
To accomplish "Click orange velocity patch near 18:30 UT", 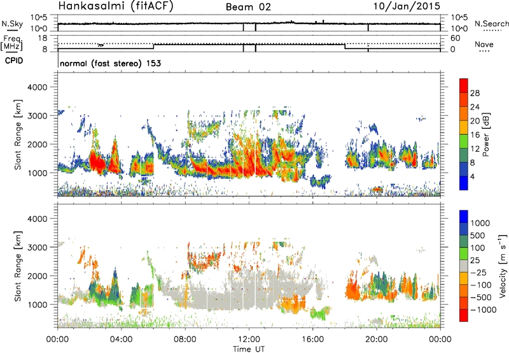I will (x=353, y=291).
